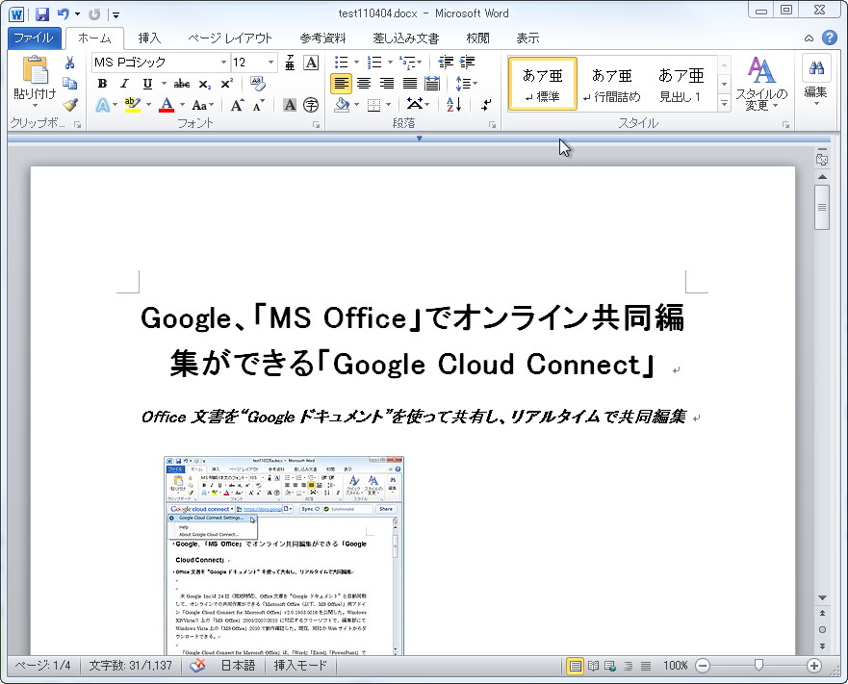Open Word Help question mark icon
The image size is (848, 684).
tap(829, 38)
